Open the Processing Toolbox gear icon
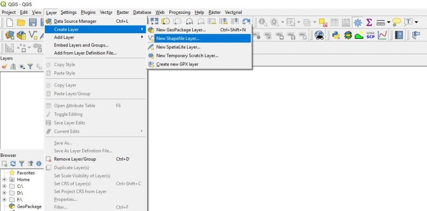 pos(358,22)
